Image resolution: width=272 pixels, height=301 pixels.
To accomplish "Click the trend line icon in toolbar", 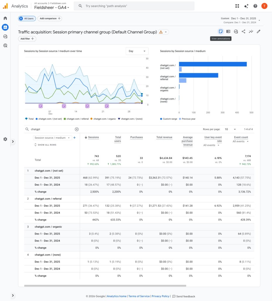I will click(x=251, y=31).
